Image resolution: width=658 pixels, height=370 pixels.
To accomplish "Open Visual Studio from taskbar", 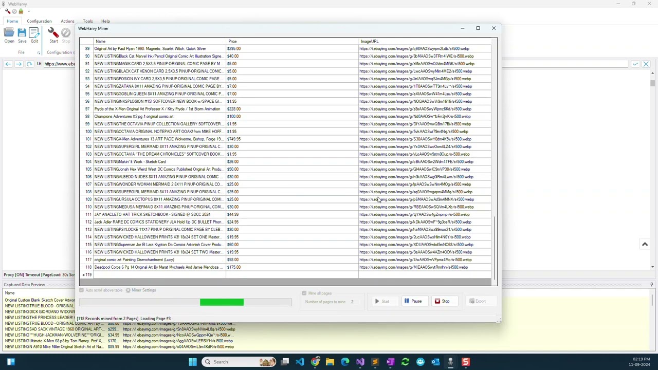I will [x=360, y=362].
